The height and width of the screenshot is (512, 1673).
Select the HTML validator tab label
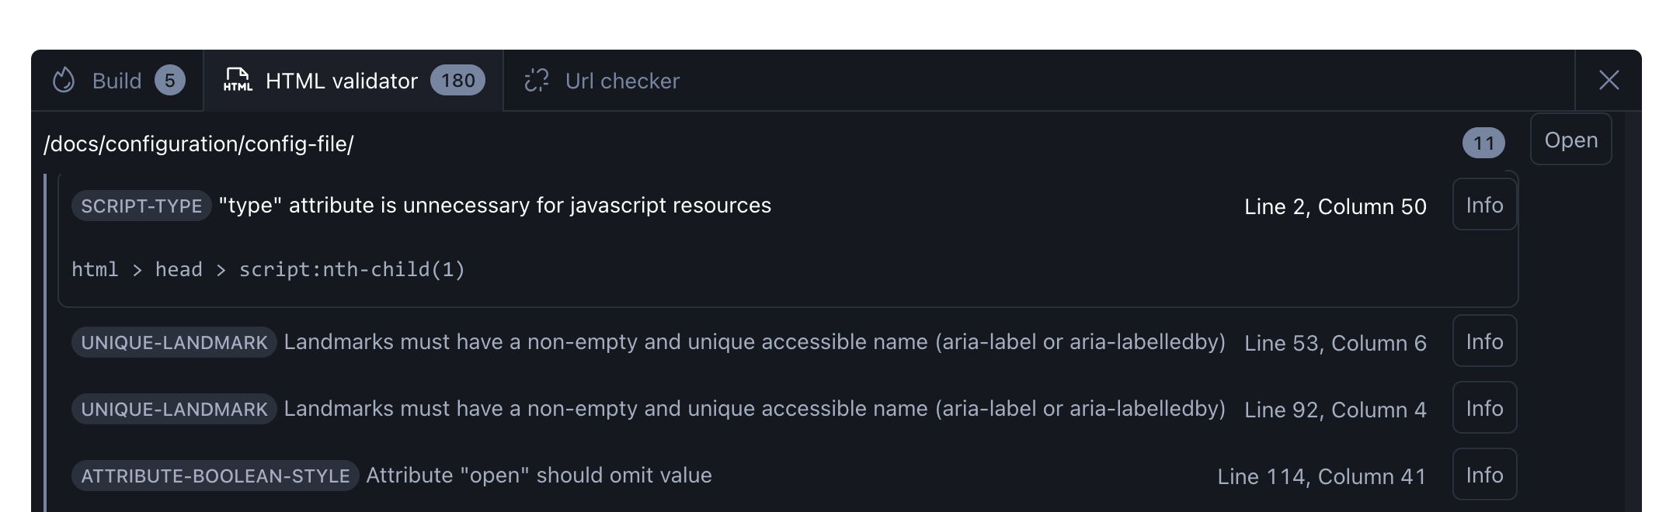[x=341, y=81]
